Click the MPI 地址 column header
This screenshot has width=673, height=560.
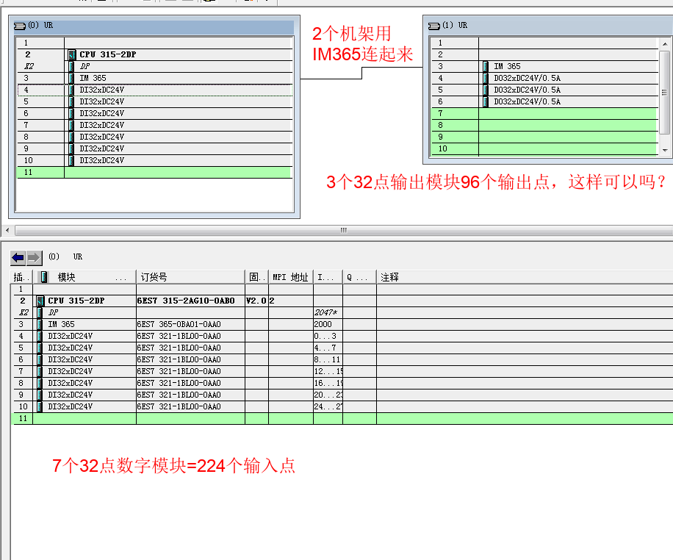point(289,277)
